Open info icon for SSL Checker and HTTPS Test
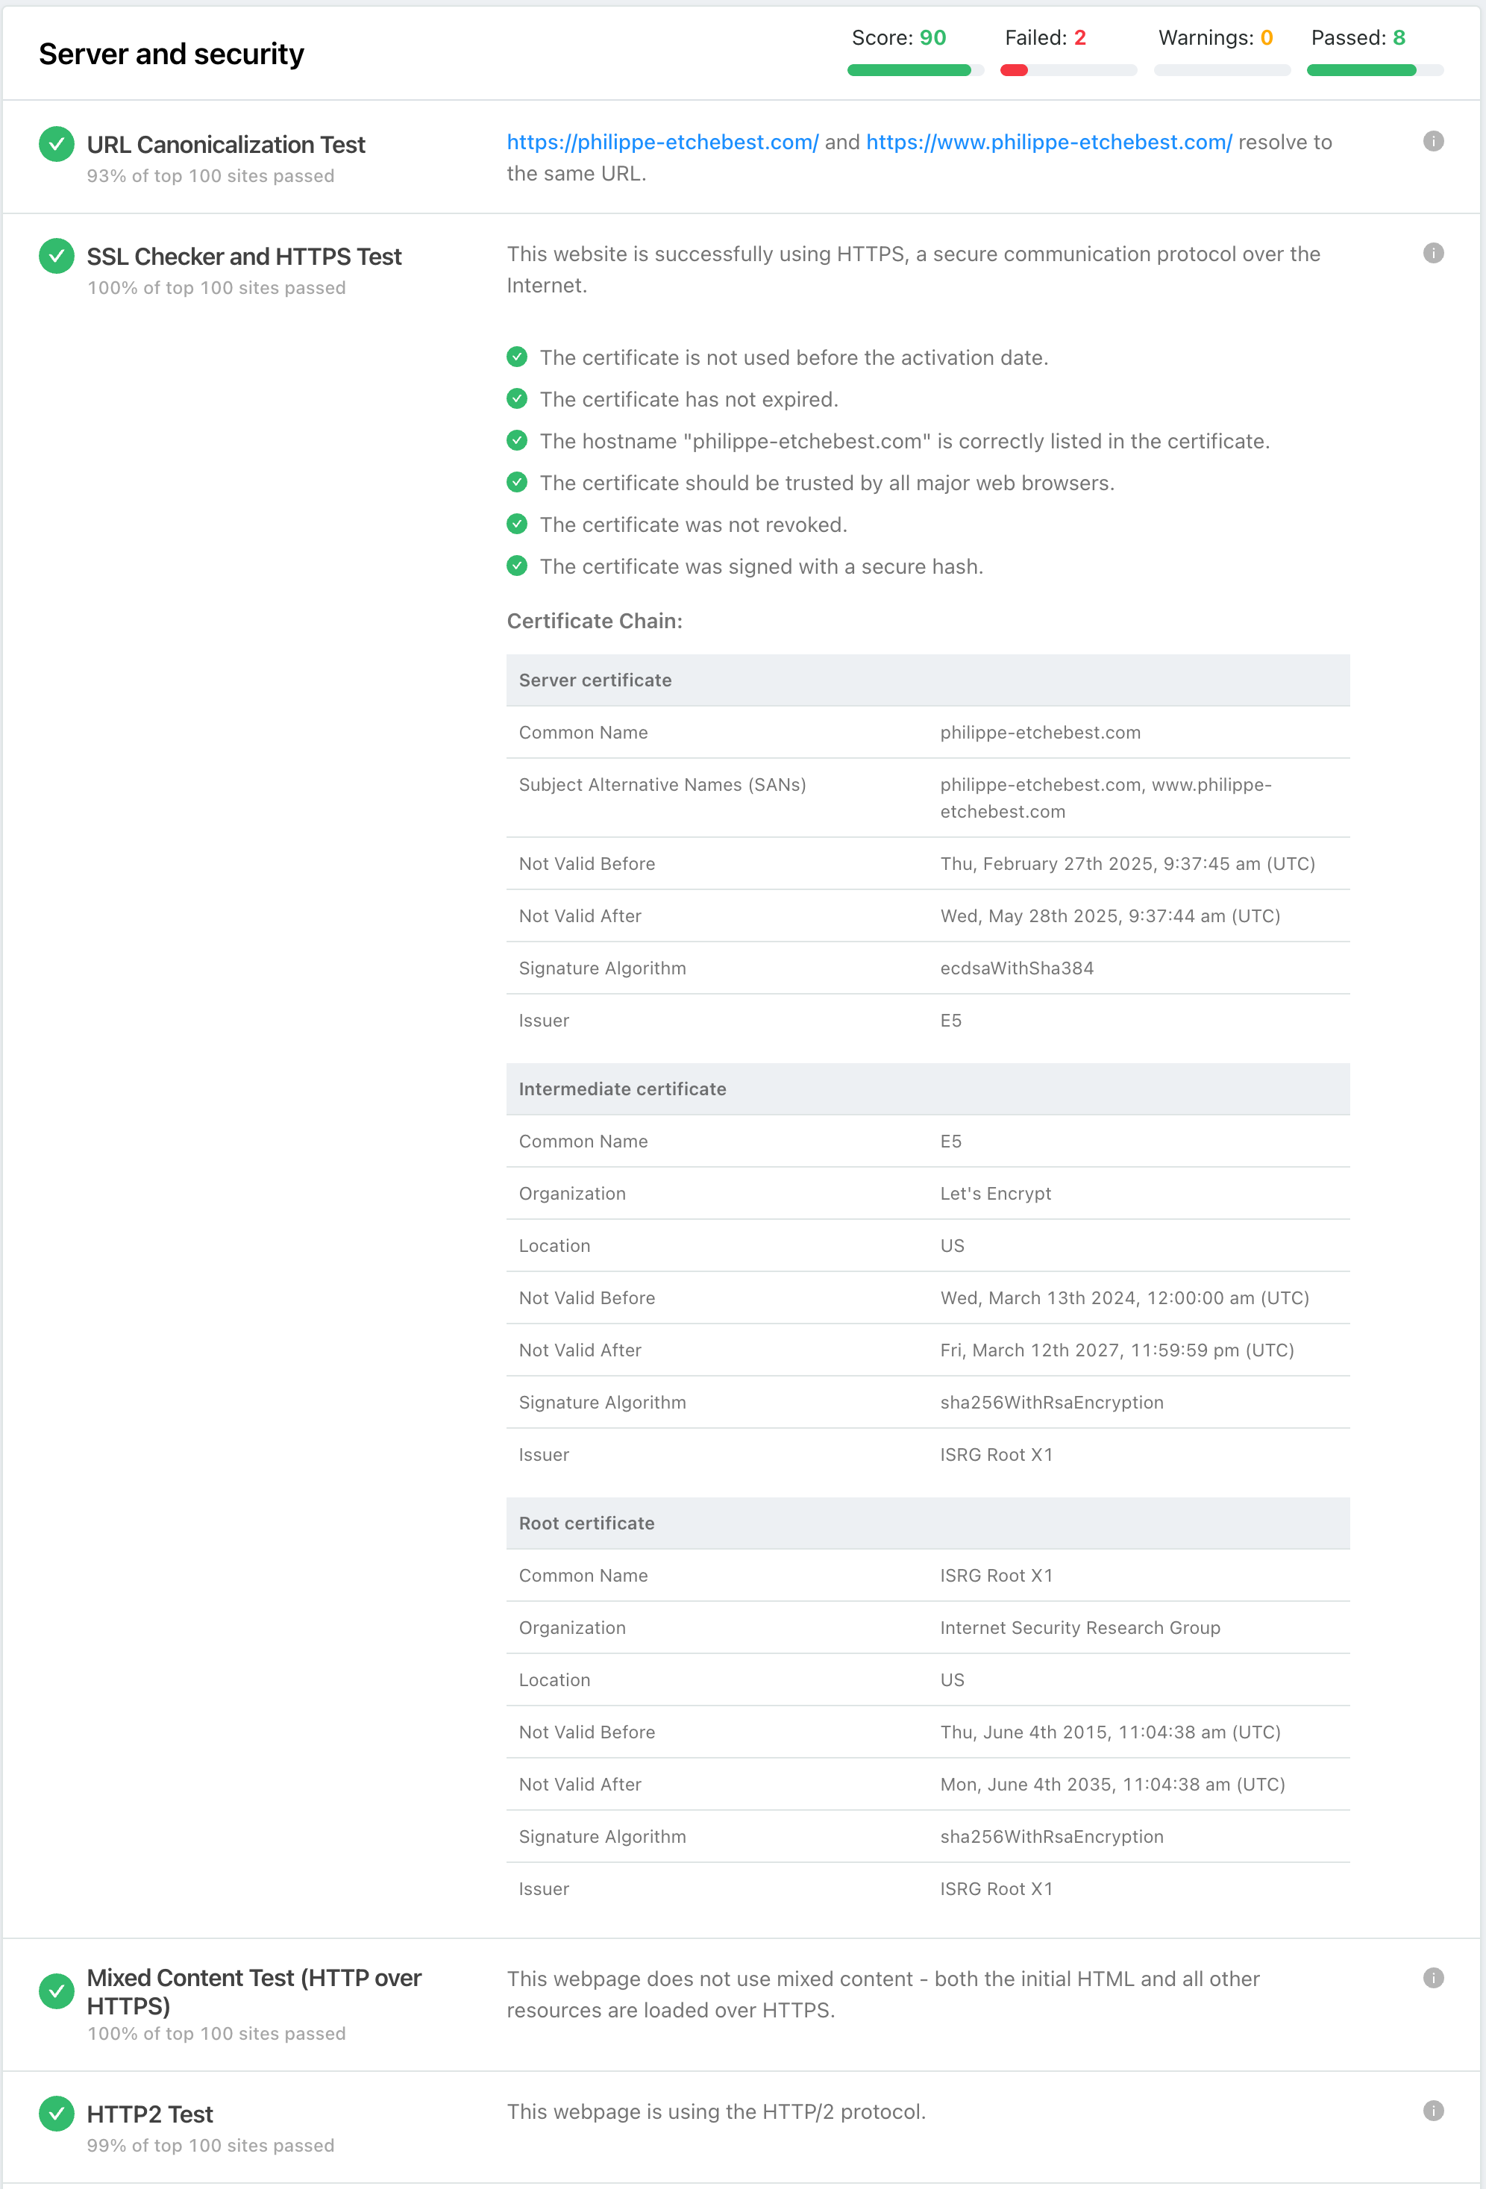 pyautogui.click(x=1433, y=254)
